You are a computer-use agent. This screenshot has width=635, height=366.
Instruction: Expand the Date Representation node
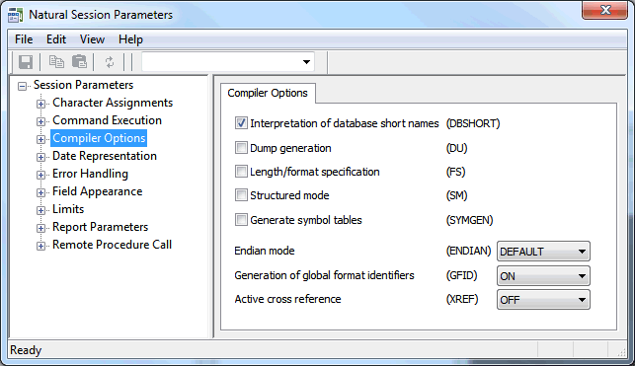[40, 157]
